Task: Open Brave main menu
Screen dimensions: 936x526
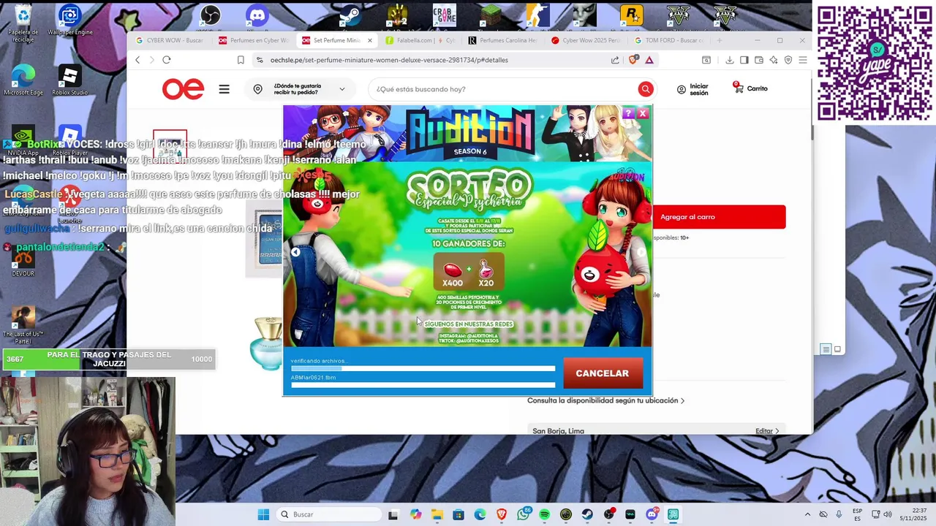Action: tap(803, 60)
